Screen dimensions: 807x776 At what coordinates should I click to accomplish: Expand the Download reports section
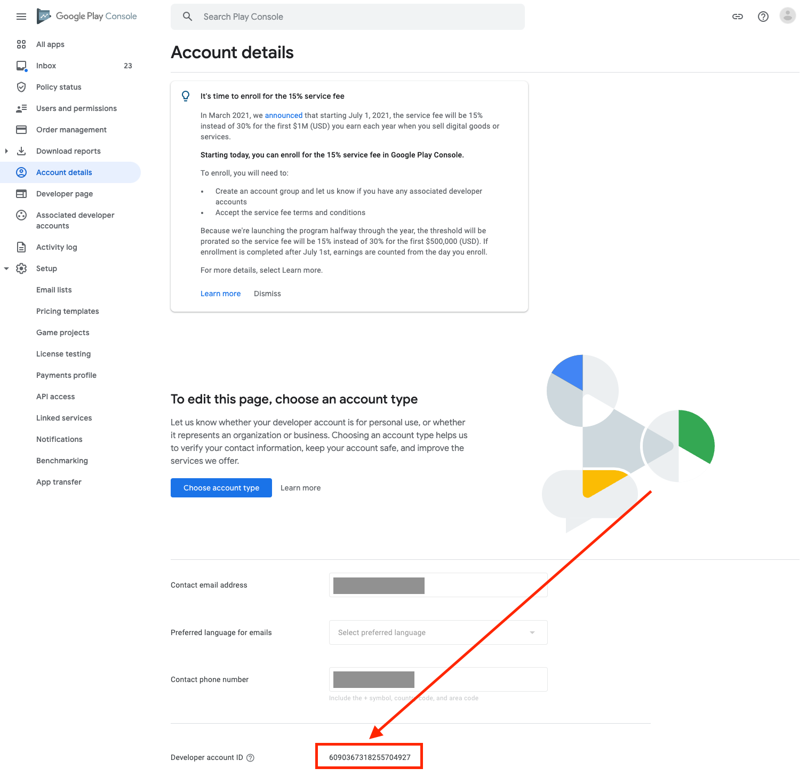click(6, 151)
